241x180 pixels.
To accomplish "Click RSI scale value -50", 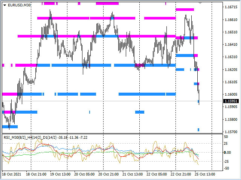I will [x=227, y=168].
